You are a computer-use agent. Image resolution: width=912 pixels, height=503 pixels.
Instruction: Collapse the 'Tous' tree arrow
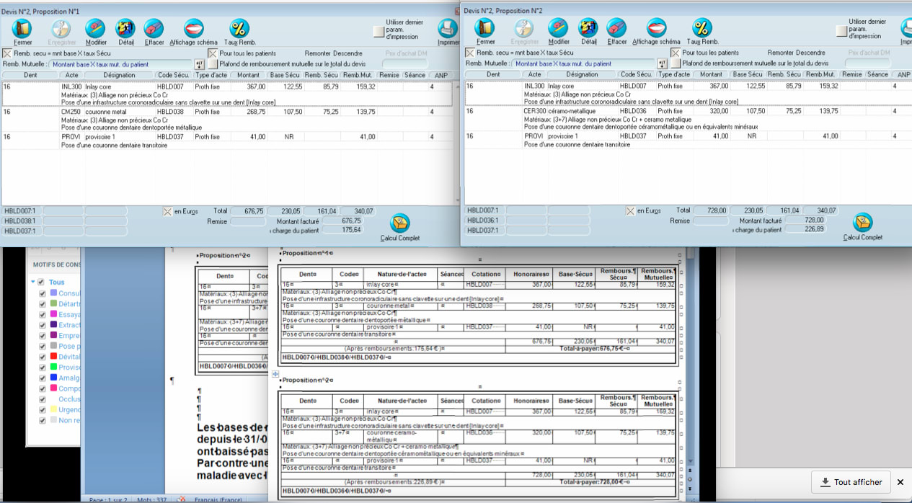(32, 282)
